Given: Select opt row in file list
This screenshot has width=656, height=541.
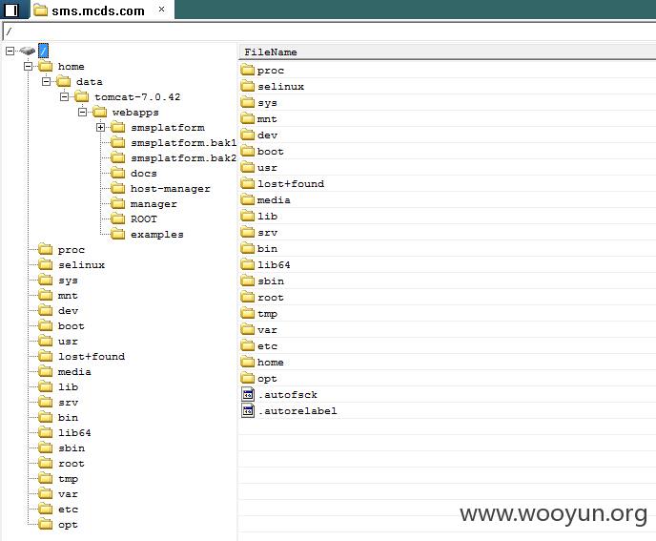Looking at the screenshot, I should tap(447, 379).
